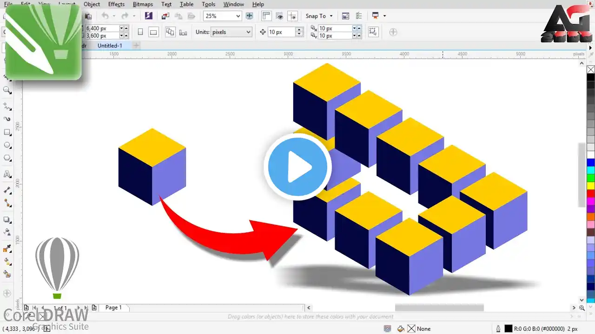Screen dimensions: 595x334
Task: Select the Page 1 tab
Action: 113,308
